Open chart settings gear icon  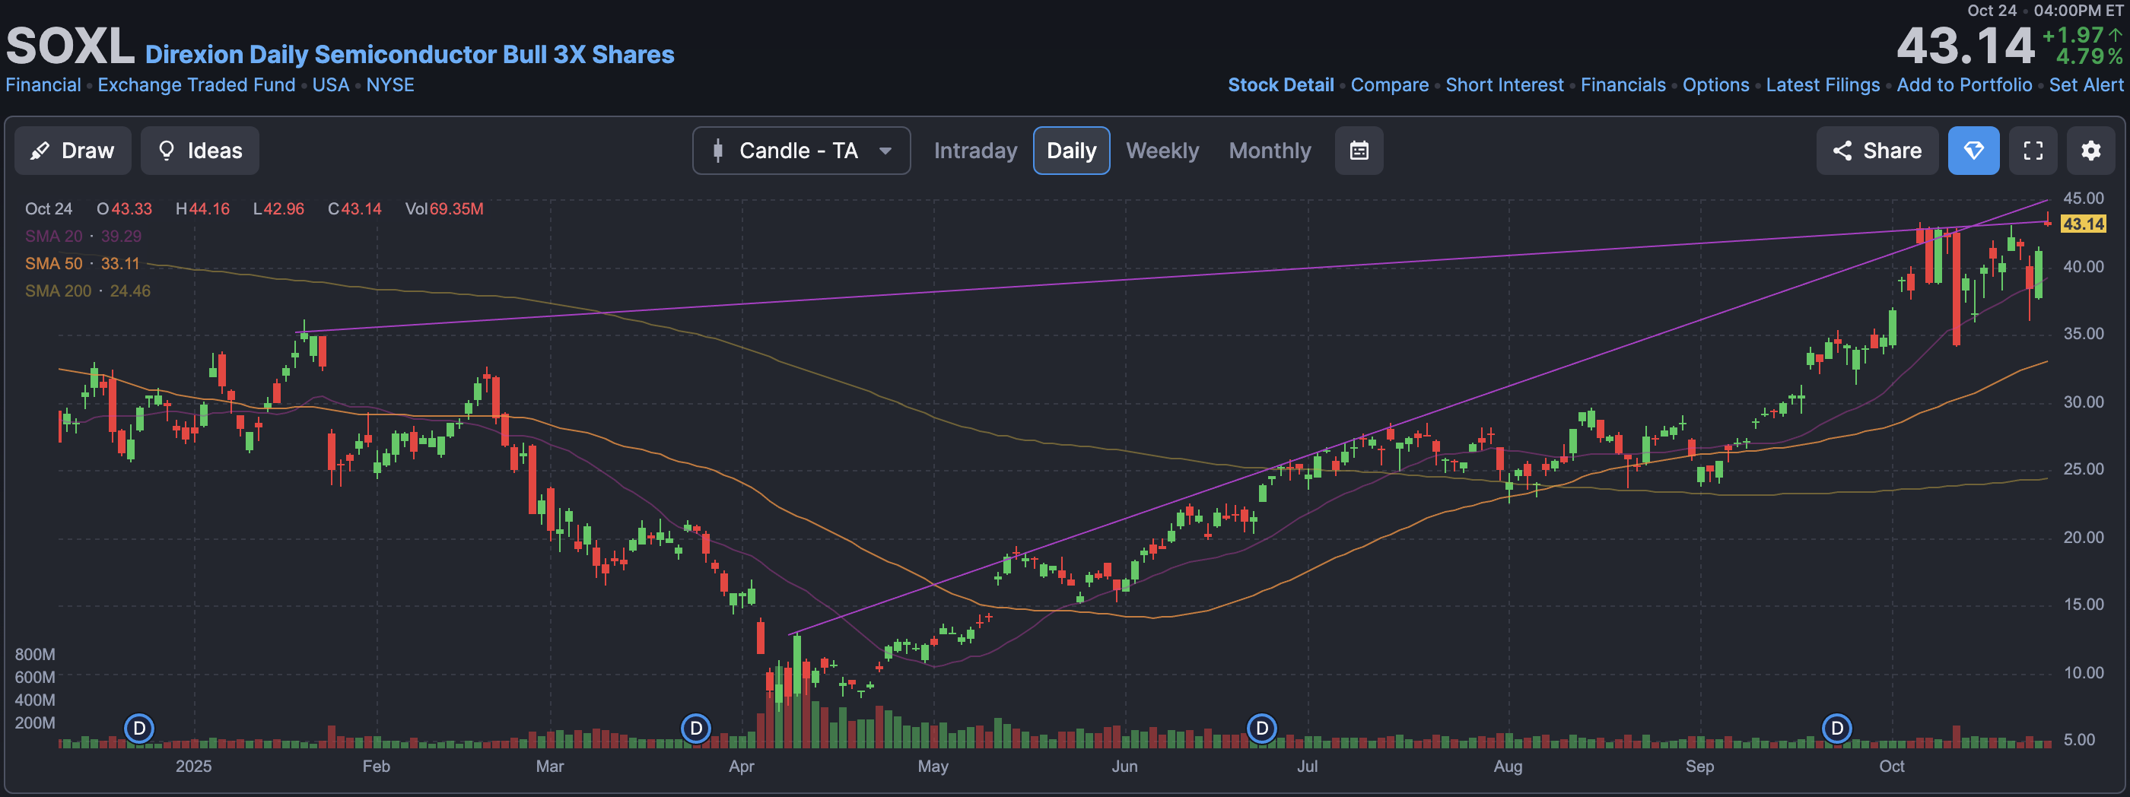point(2090,151)
